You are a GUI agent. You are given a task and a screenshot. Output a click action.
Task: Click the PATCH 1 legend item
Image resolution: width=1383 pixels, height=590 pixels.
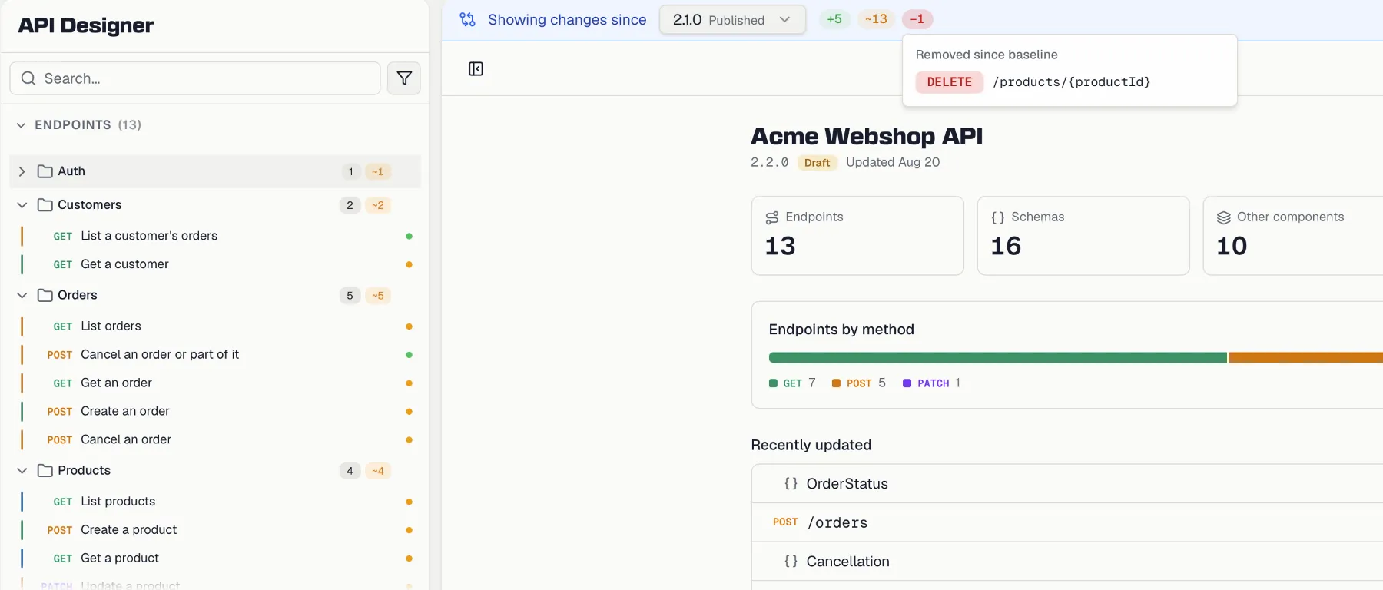click(931, 383)
